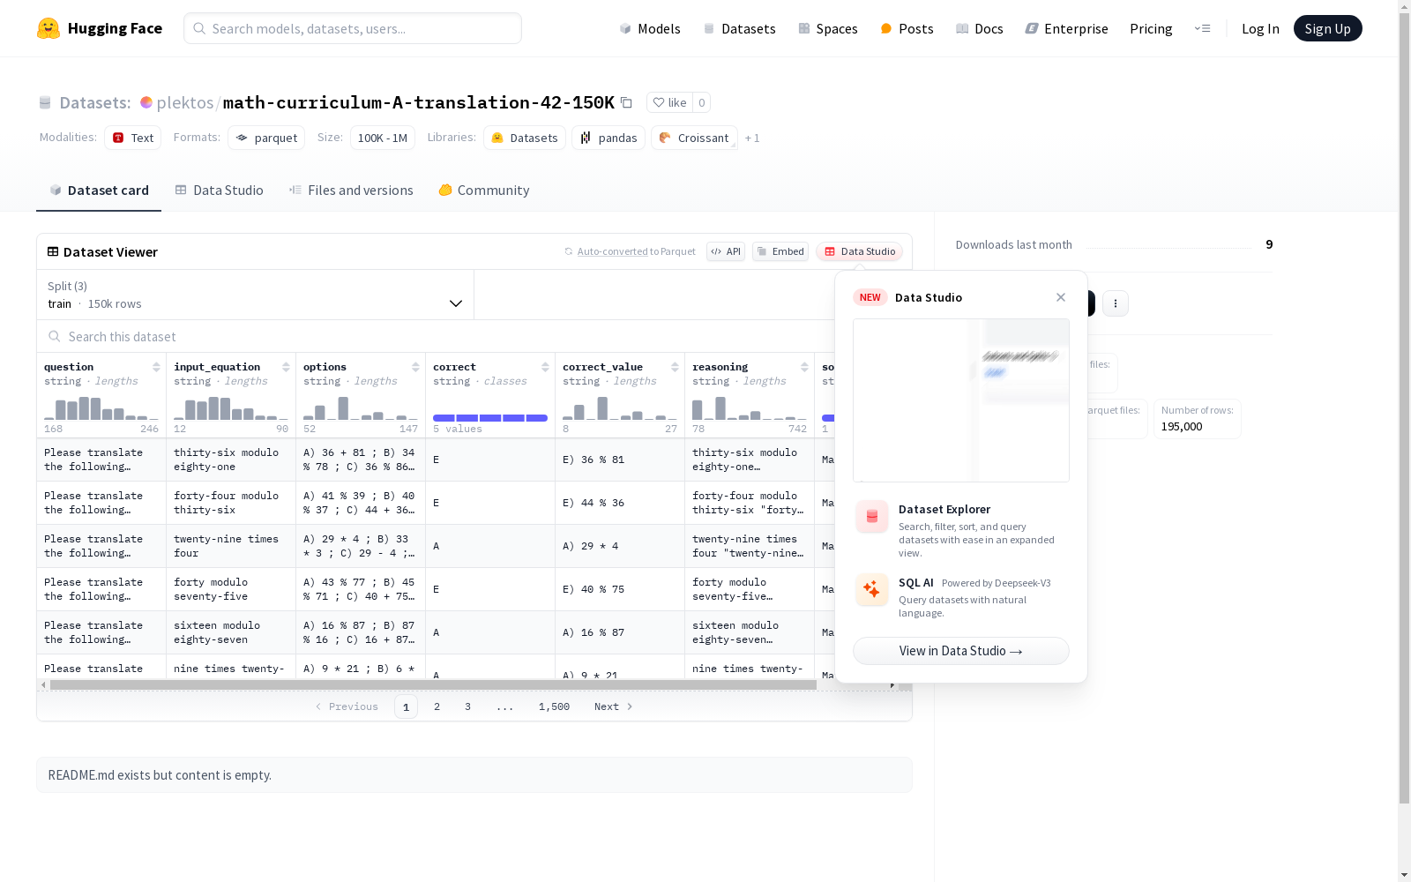The image size is (1411, 882).
Task: Click the API button
Action: pos(726,251)
